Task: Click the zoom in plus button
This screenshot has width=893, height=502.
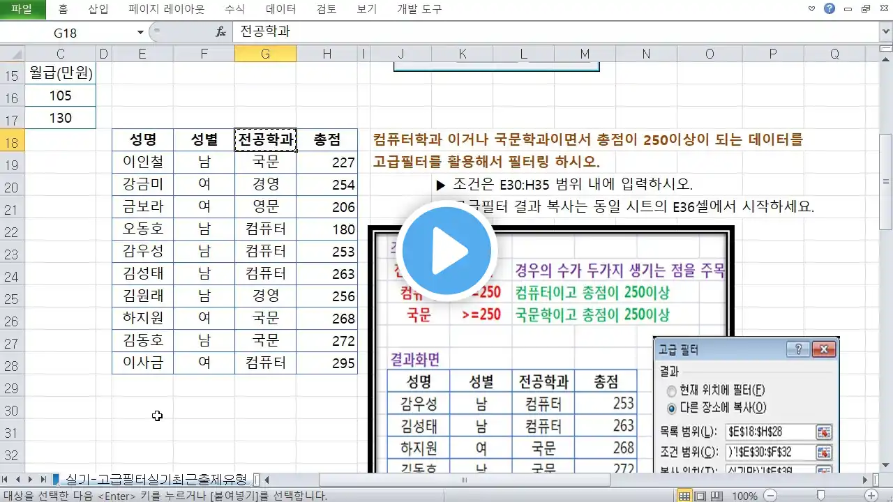Action: pyautogui.click(x=871, y=496)
